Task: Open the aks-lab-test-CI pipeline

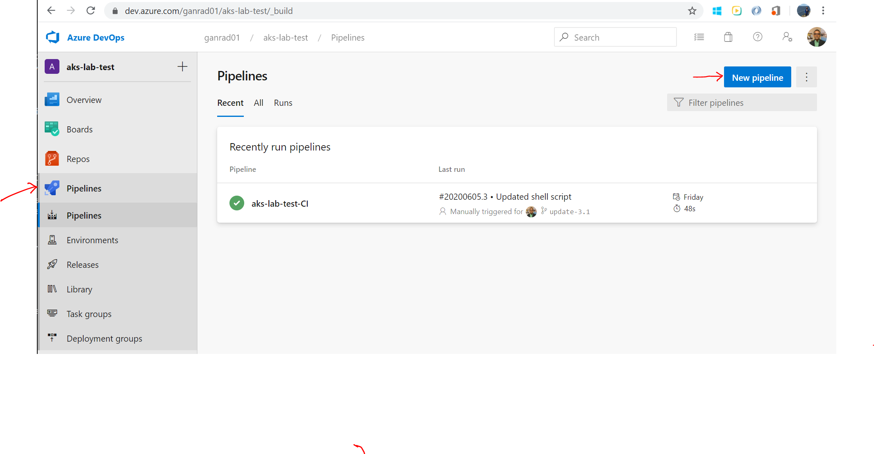Action: click(280, 204)
